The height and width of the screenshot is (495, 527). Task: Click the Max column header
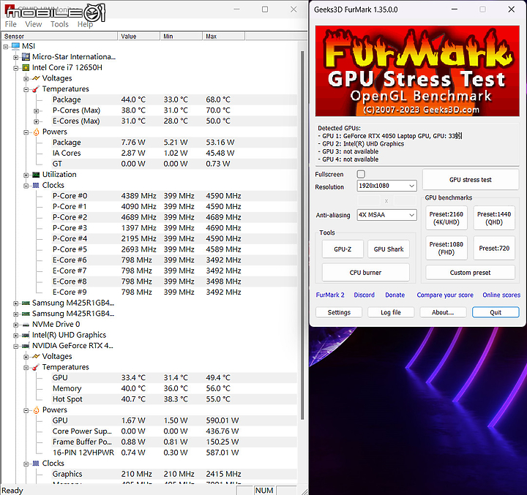coord(223,37)
